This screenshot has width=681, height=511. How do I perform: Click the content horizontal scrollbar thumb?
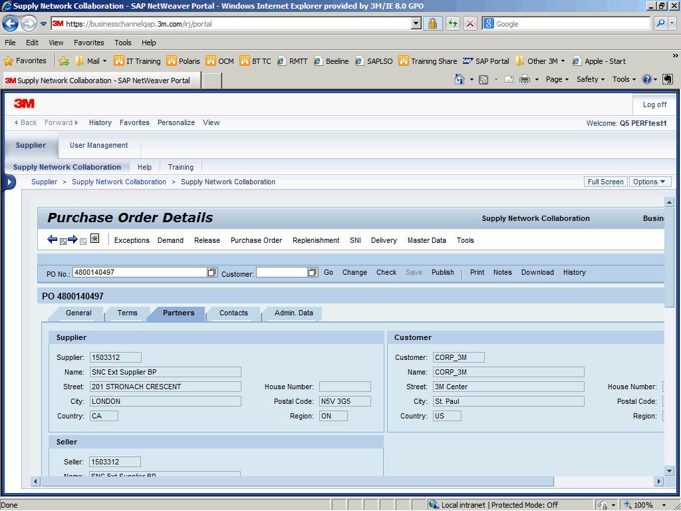pyautogui.click(x=297, y=481)
